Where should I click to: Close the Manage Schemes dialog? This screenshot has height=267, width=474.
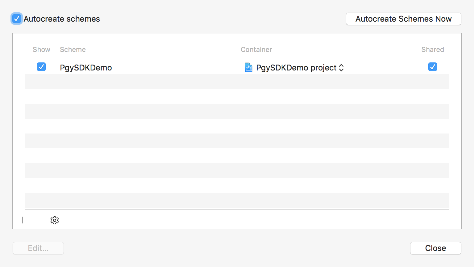click(x=435, y=248)
